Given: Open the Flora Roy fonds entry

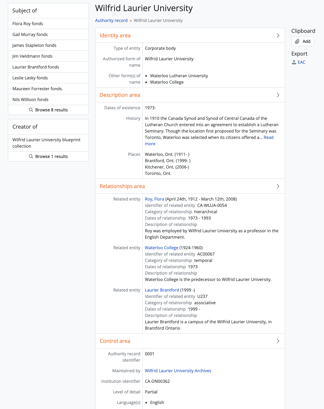Looking at the screenshot, I should coord(28,24).
